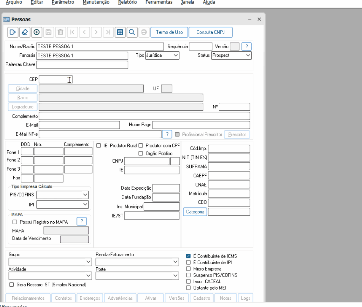Image resolution: width=362 pixels, height=307 pixels.
Task: Click into the CNPJ input field
Action: click(147, 161)
